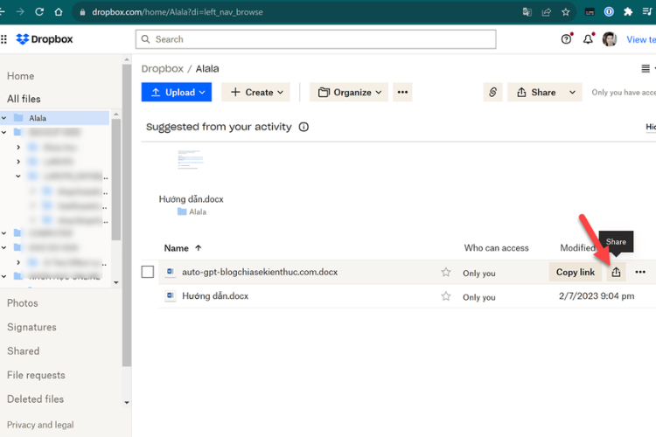Bookmark this page with the star icon
The height and width of the screenshot is (437, 656).
pos(566,12)
